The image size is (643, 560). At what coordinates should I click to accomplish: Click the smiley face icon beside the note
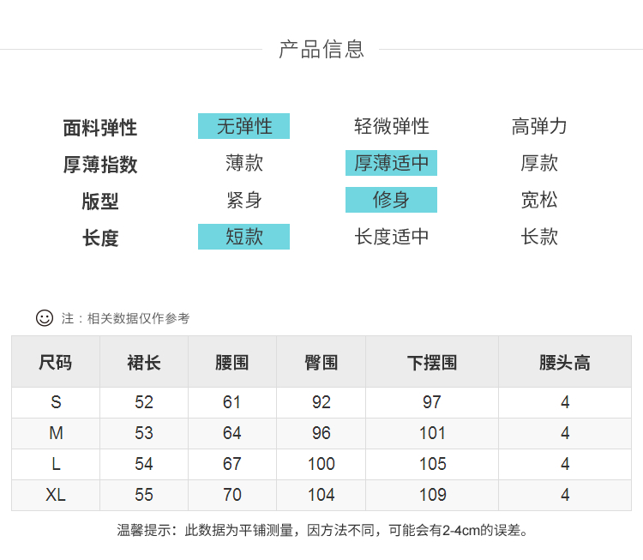pyautogui.click(x=45, y=318)
